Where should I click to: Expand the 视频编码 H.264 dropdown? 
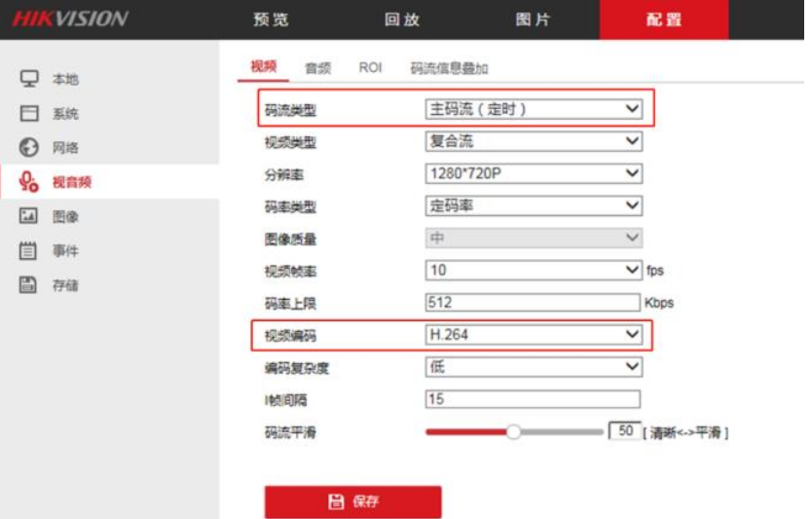(x=534, y=335)
